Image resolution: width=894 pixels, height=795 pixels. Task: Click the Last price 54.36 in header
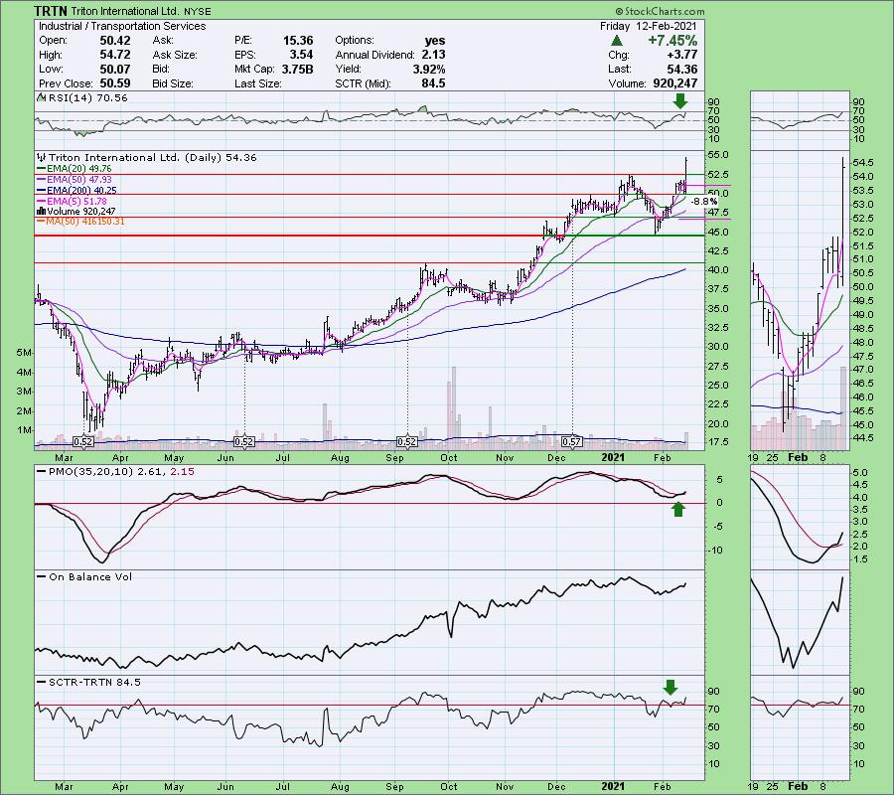[681, 69]
